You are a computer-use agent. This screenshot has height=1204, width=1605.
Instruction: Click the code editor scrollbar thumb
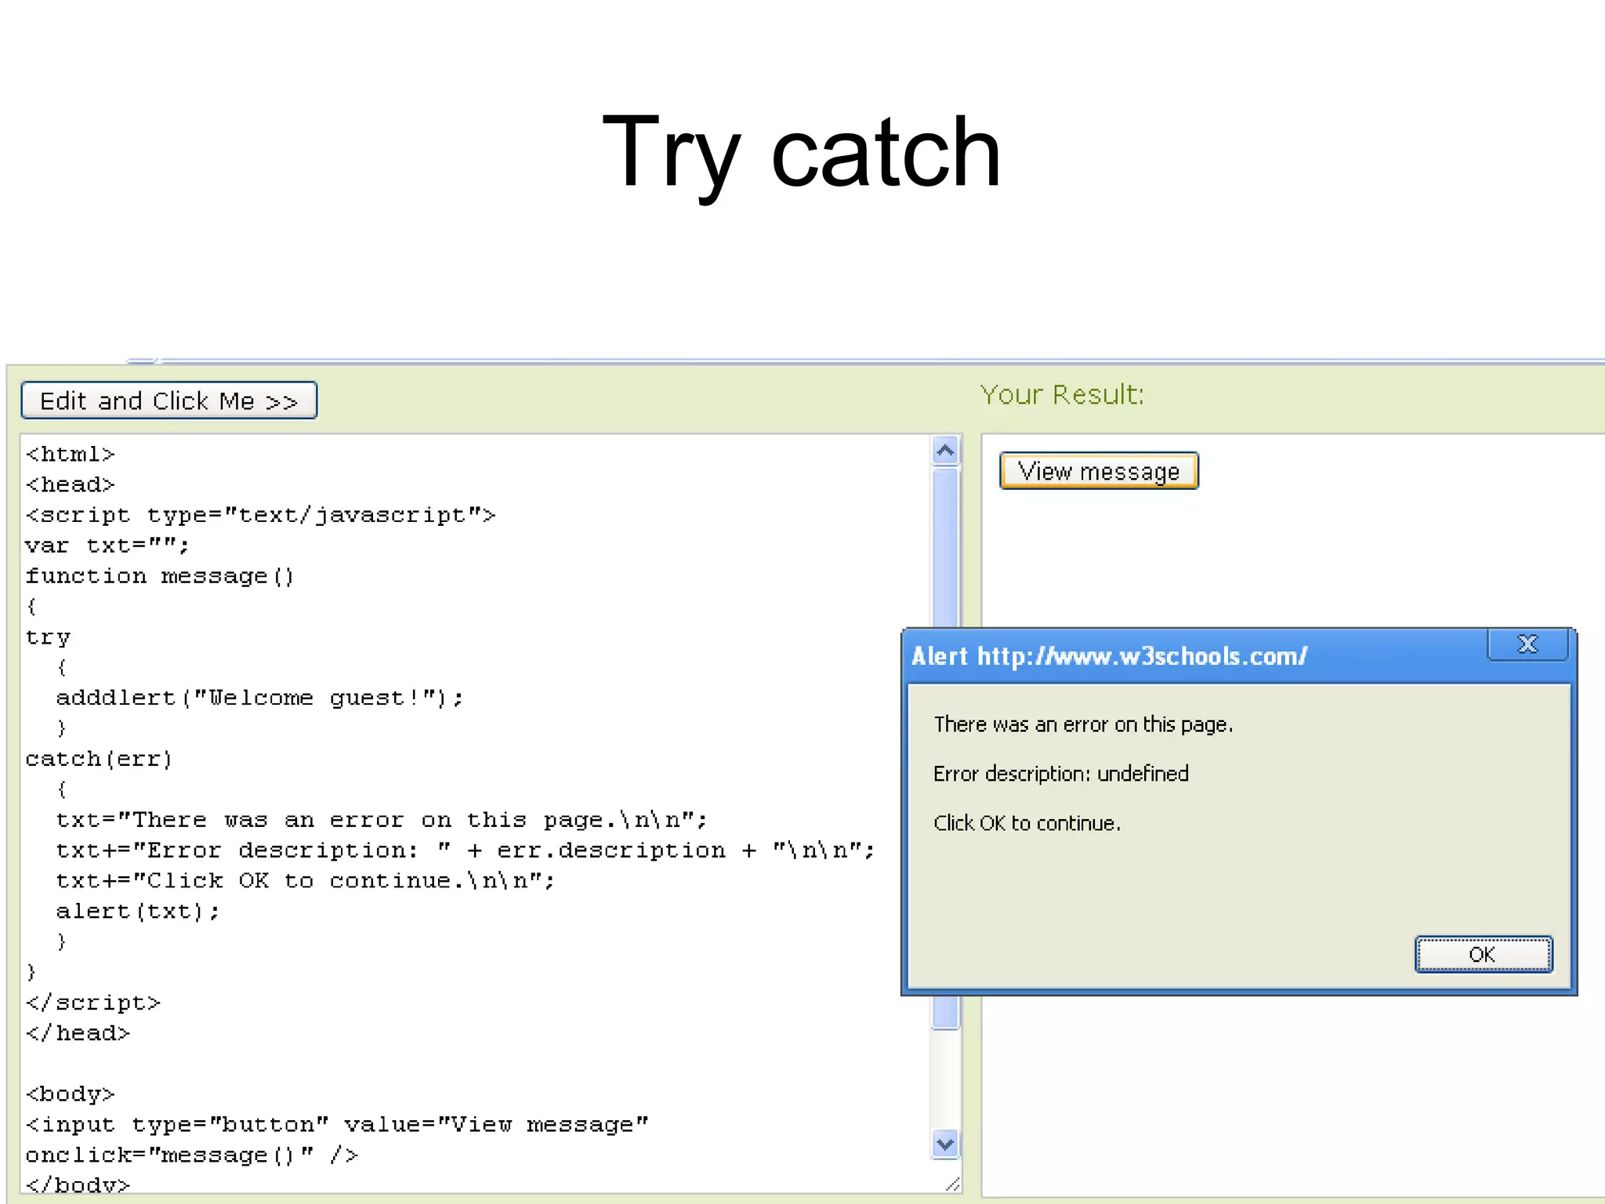946,749
